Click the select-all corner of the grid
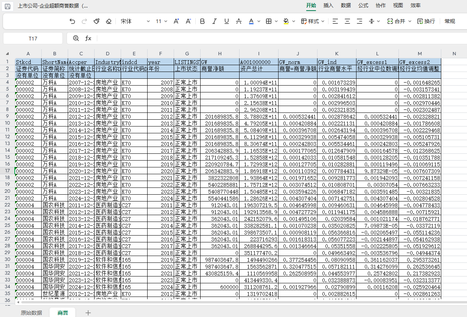The width and height of the screenshot is (467, 317). click(x=7, y=54)
